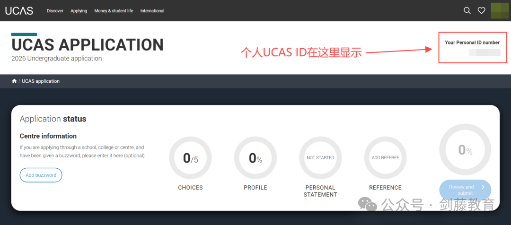Go home using the breadcrumb house icon
This screenshot has height=225, width=511.
(14, 81)
